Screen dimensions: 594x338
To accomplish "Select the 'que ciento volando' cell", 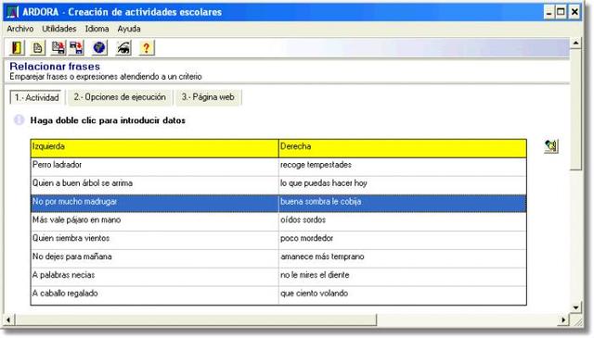I will click(403, 295).
